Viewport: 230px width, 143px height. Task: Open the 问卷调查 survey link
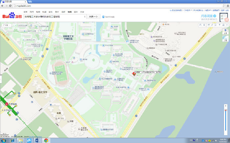coord(209,16)
